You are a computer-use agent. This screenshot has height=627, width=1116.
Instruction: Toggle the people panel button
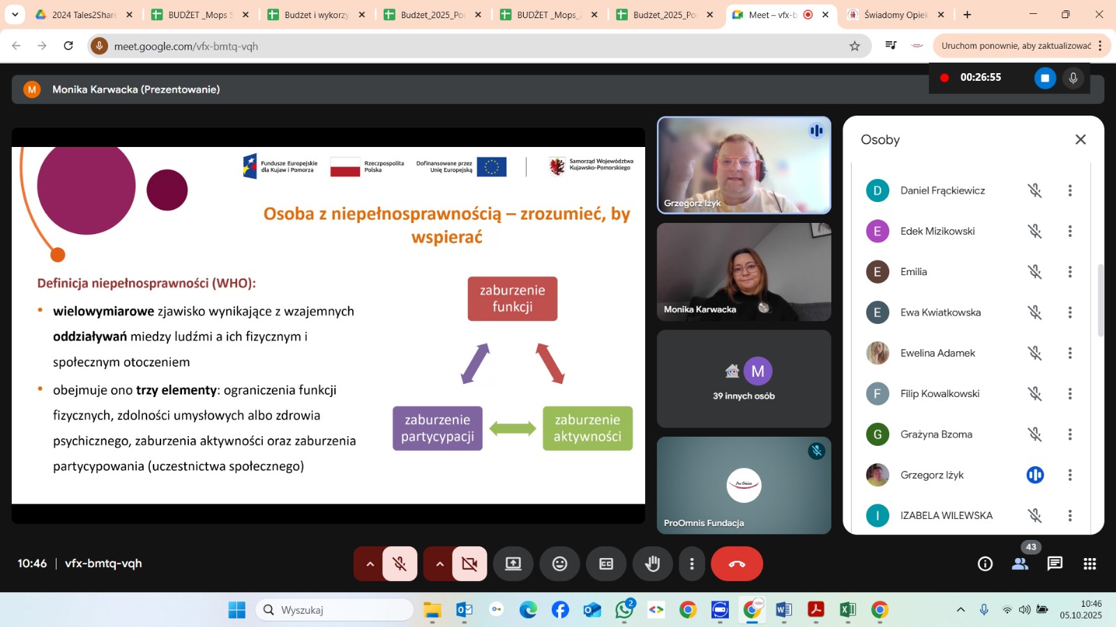click(1020, 564)
